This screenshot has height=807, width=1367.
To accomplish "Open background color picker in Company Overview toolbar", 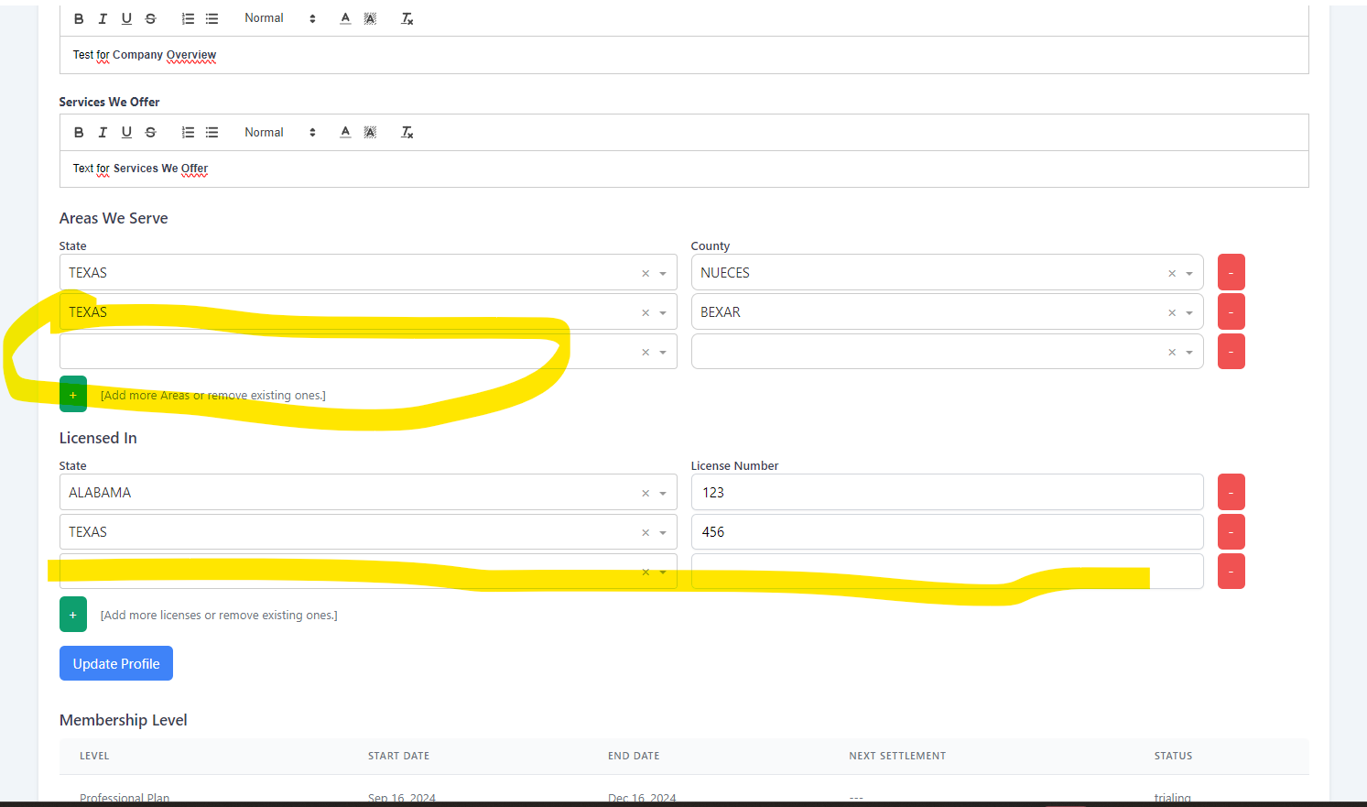I will [x=370, y=18].
